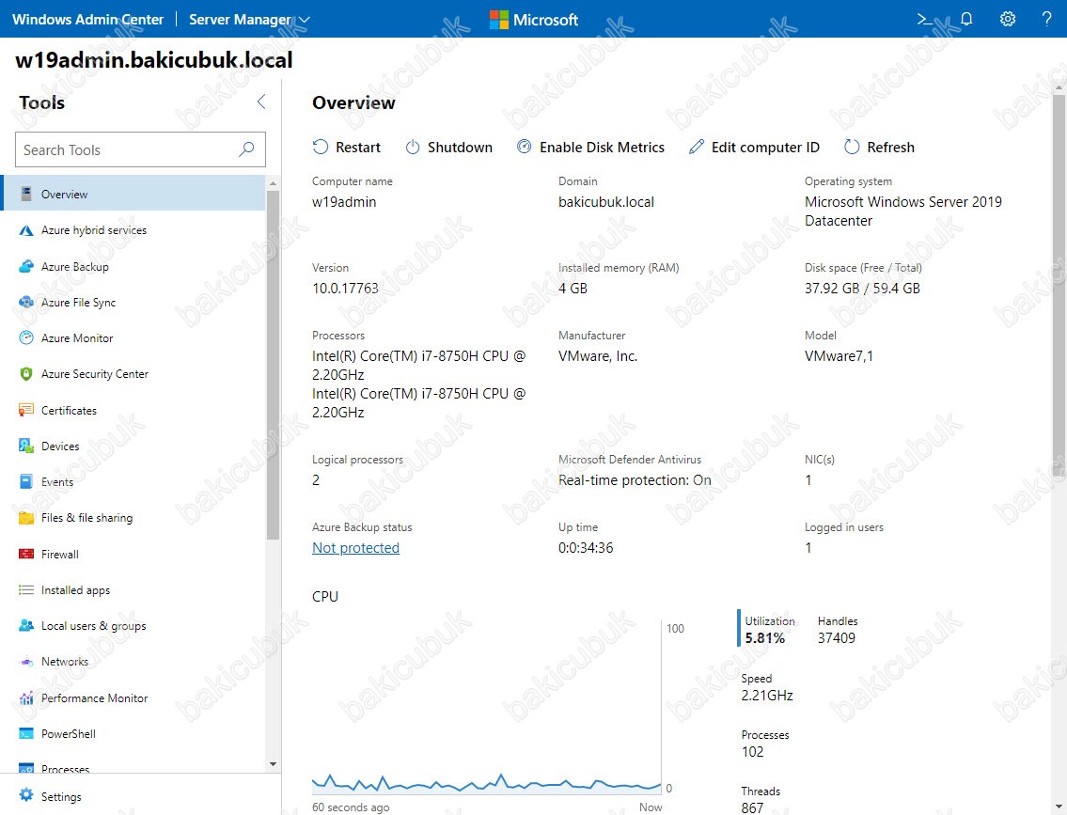This screenshot has height=815, width=1067.
Task: Click the Networks icon
Action: point(26,661)
